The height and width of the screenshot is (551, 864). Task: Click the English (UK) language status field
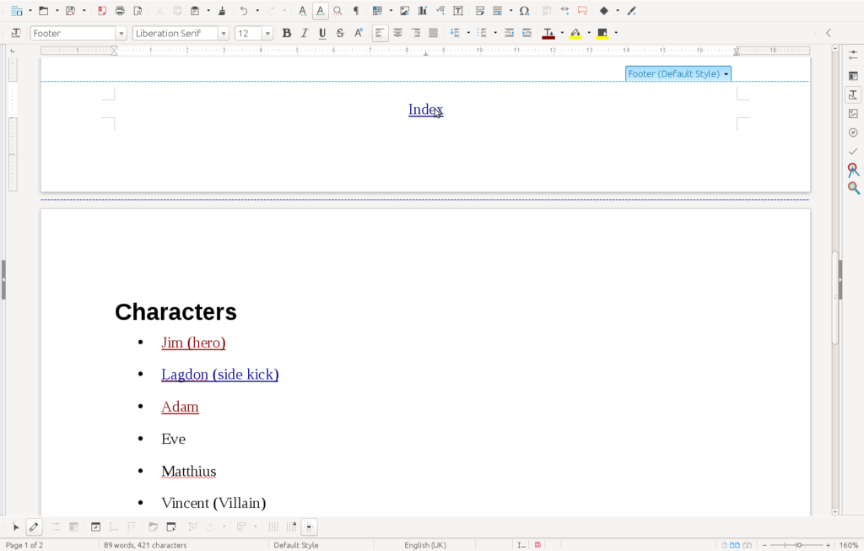pyautogui.click(x=427, y=545)
